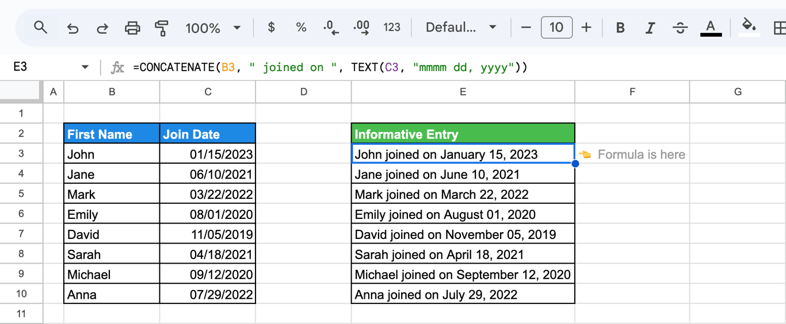Open more number formats (123)

[x=392, y=28]
